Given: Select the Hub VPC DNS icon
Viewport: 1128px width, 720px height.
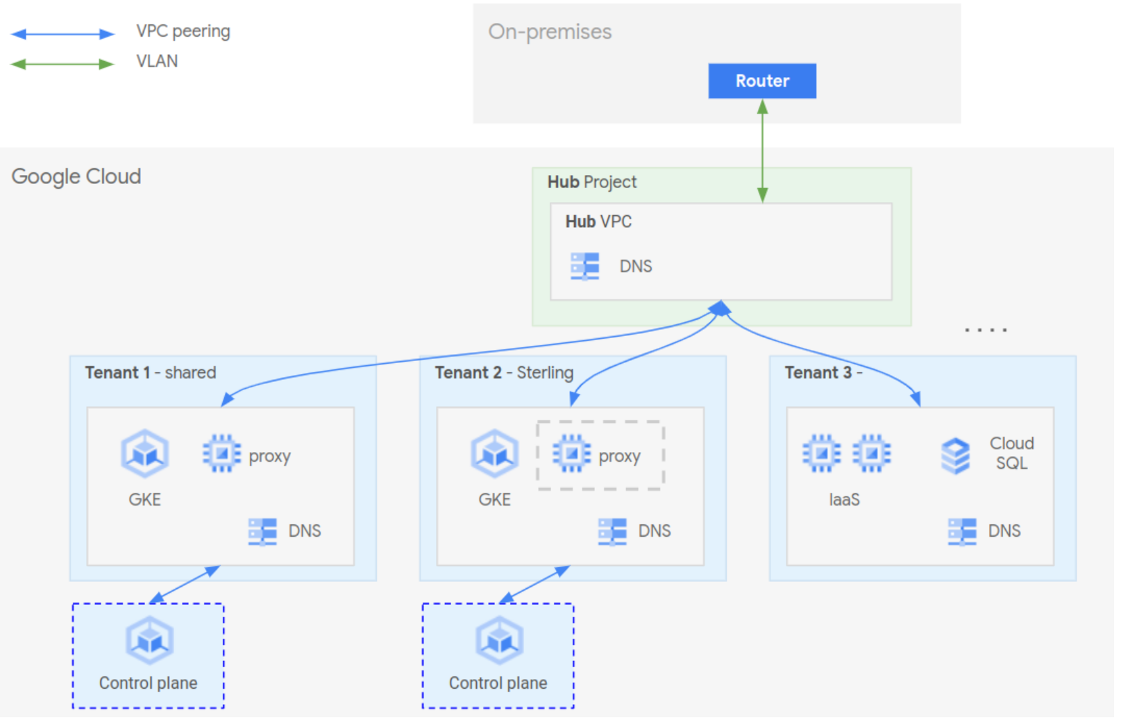Looking at the screenshot, I should coord(584,266).
